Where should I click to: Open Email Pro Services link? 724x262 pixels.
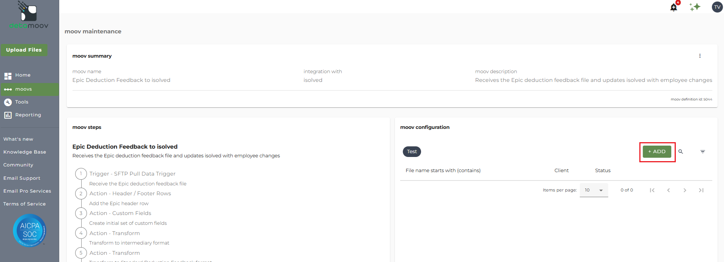tap(27, 191)
